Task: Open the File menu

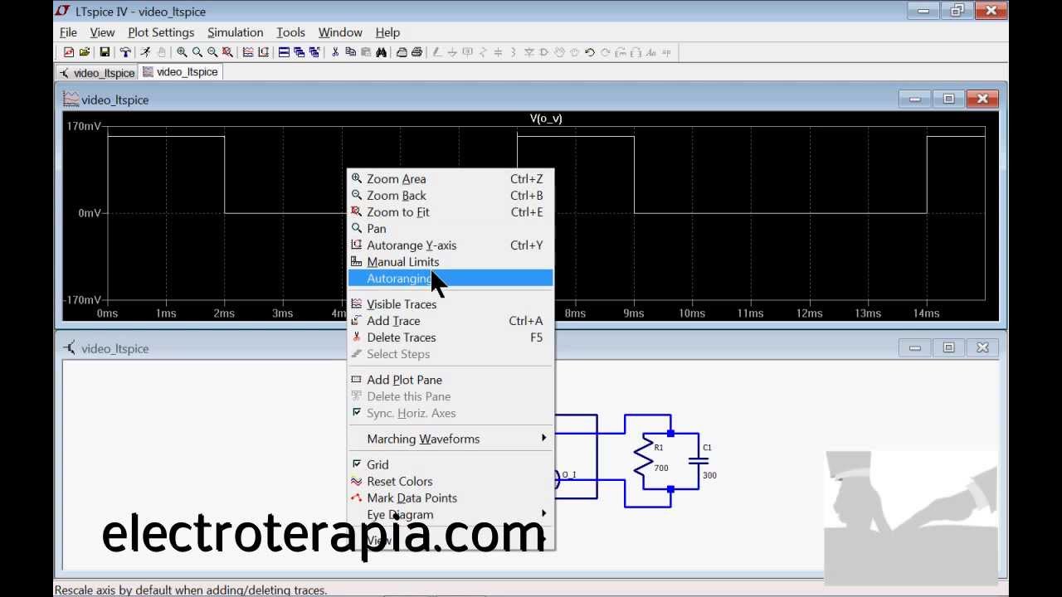Action: coord(68,32)
